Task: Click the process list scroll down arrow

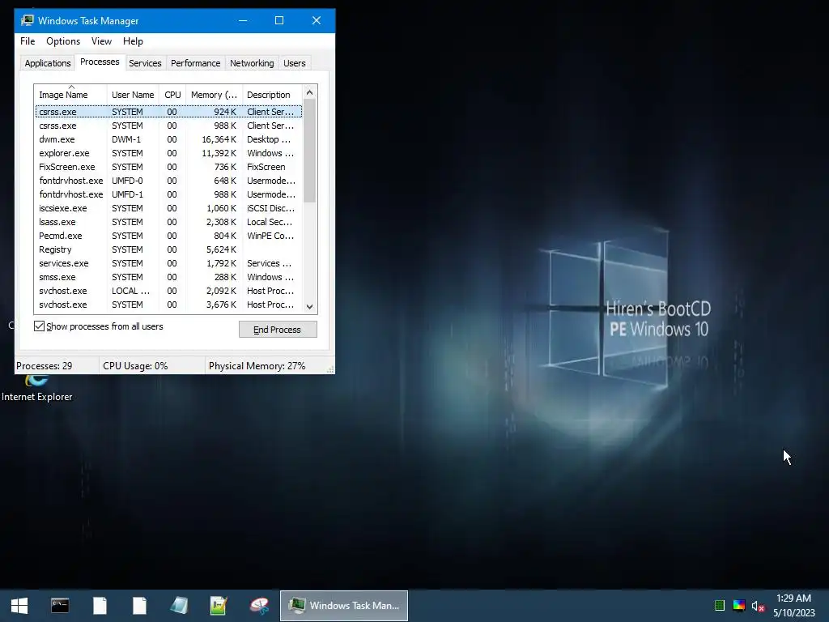Action: tap(310, 307)
